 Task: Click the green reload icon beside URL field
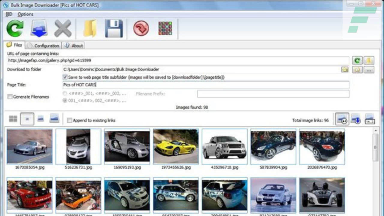click(357, 61)
